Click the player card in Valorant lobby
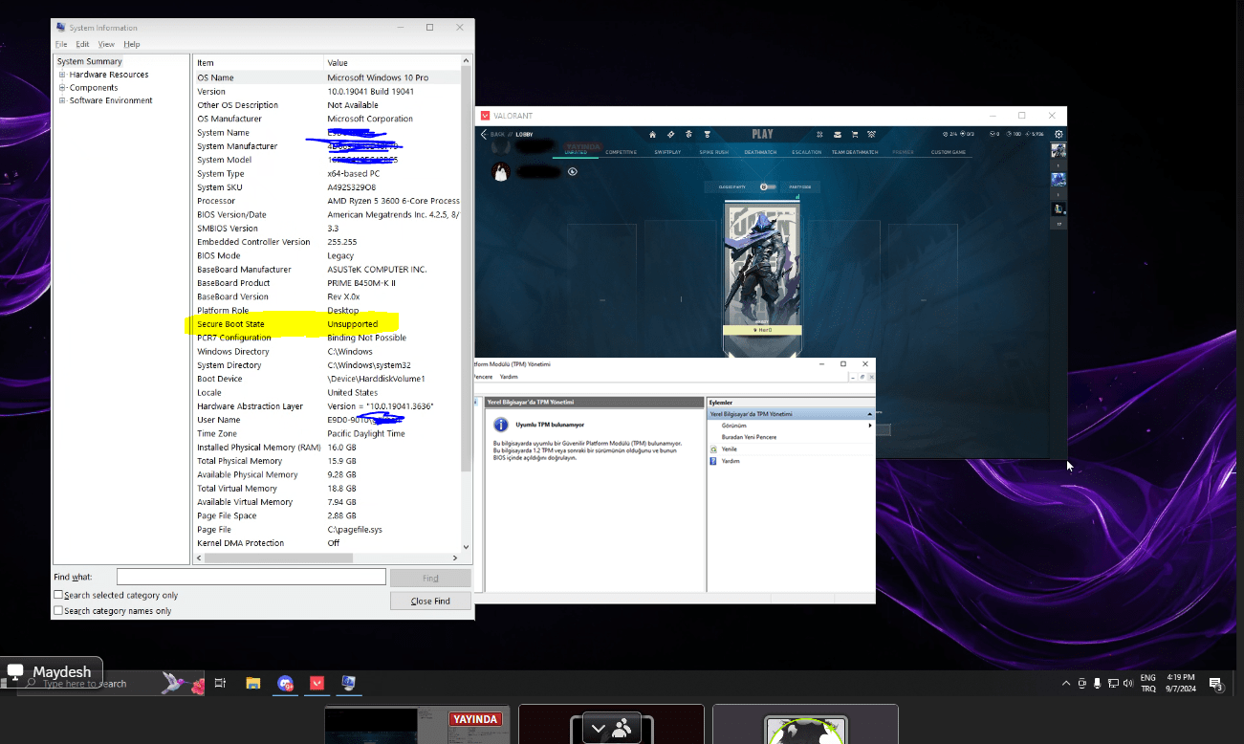This screenshot has width=1244, height=744. [x=762, y=277]
